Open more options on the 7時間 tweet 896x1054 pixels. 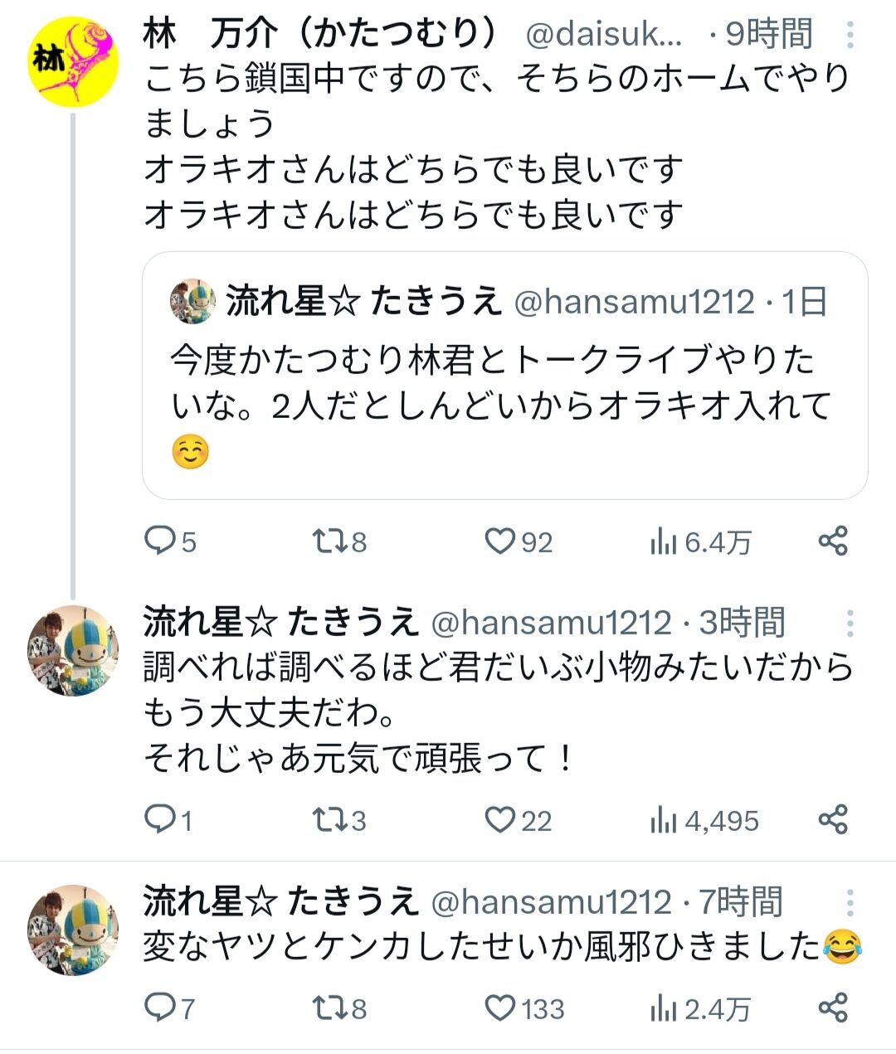click(x=850, y=902)
